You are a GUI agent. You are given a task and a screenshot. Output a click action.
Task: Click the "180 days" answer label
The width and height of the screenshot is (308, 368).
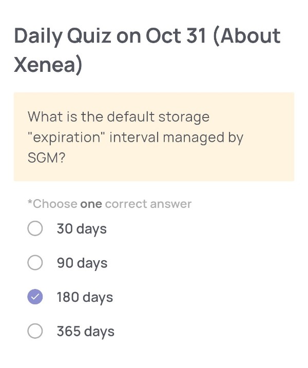pyautogui.click(x=85, y=297)
